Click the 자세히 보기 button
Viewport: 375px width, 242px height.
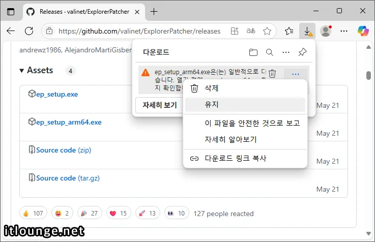(x=160, y=105)
